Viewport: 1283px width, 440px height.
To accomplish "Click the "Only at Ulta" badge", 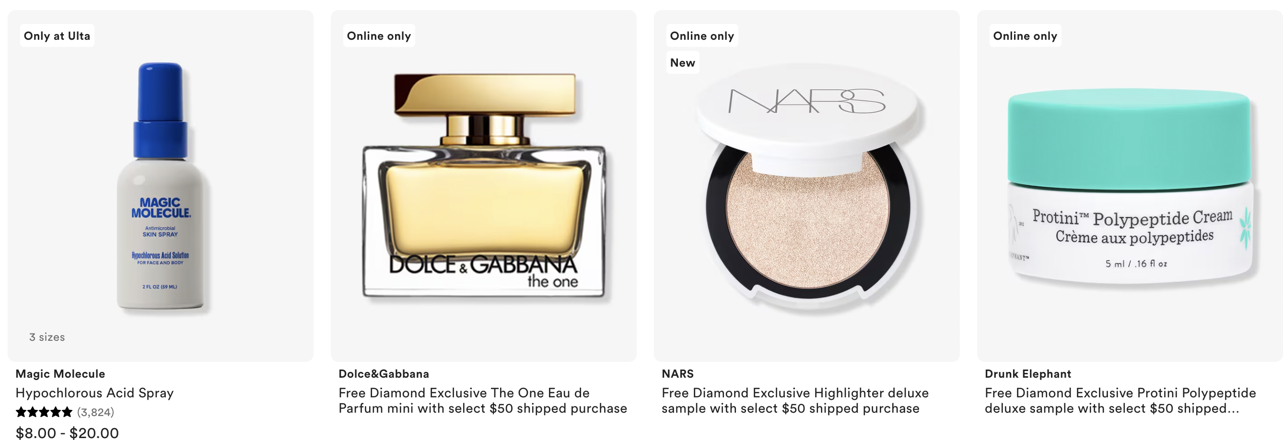I will coord(57,36).
